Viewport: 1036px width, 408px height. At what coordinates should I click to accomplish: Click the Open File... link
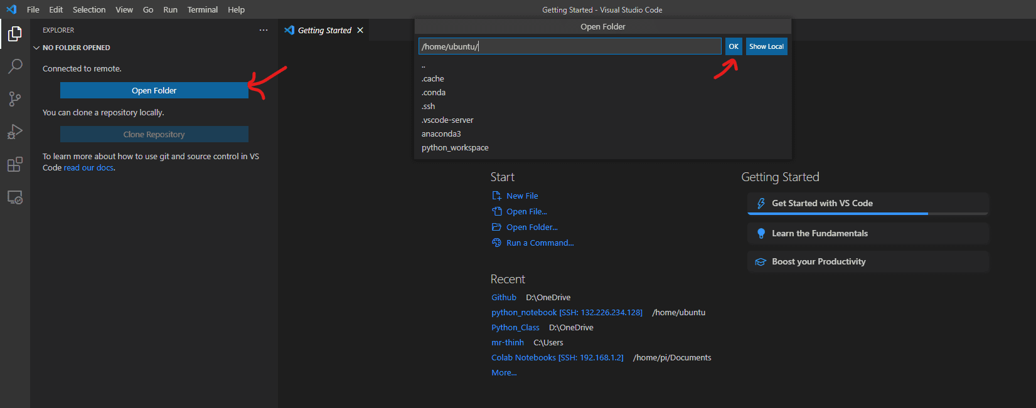click(x=526, y=211)
